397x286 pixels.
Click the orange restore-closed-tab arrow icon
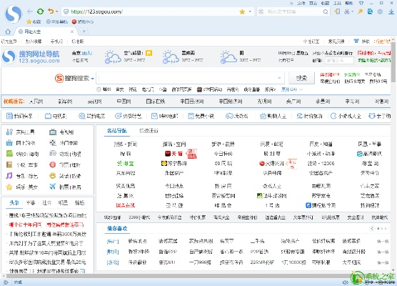click(51, 11)
